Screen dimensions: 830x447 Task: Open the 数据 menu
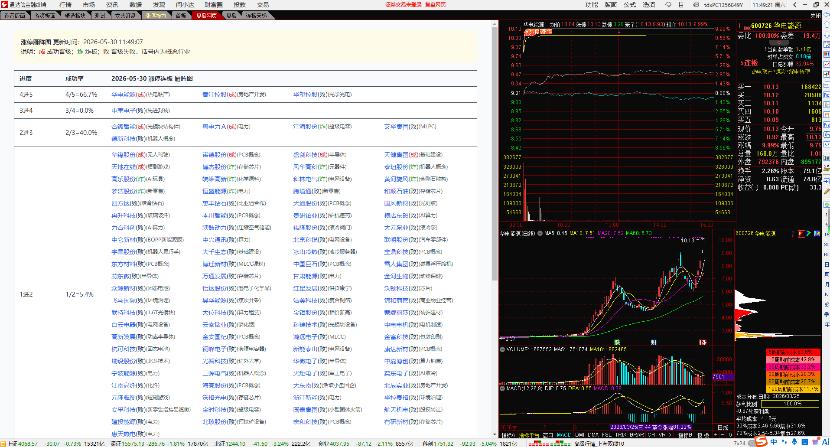tap(136, 5)
